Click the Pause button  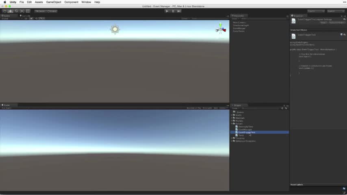[173, 11]
